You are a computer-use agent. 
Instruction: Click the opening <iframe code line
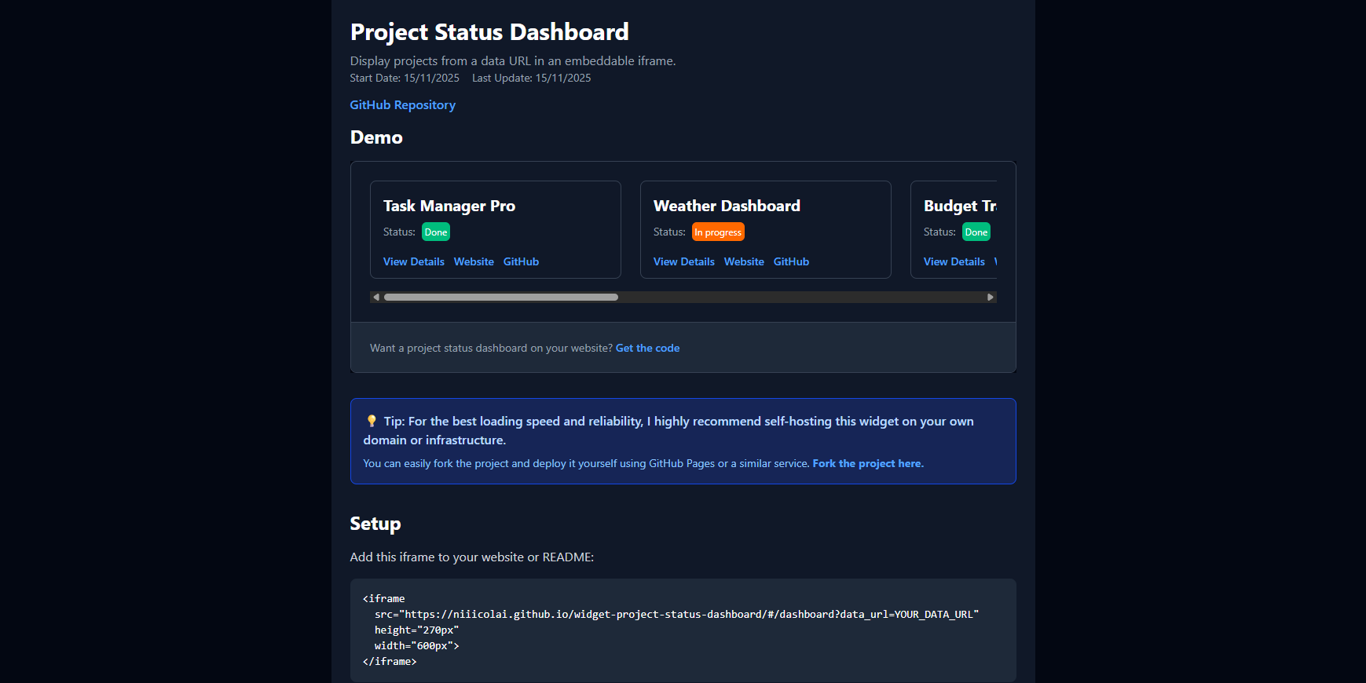tap(384, 598)
